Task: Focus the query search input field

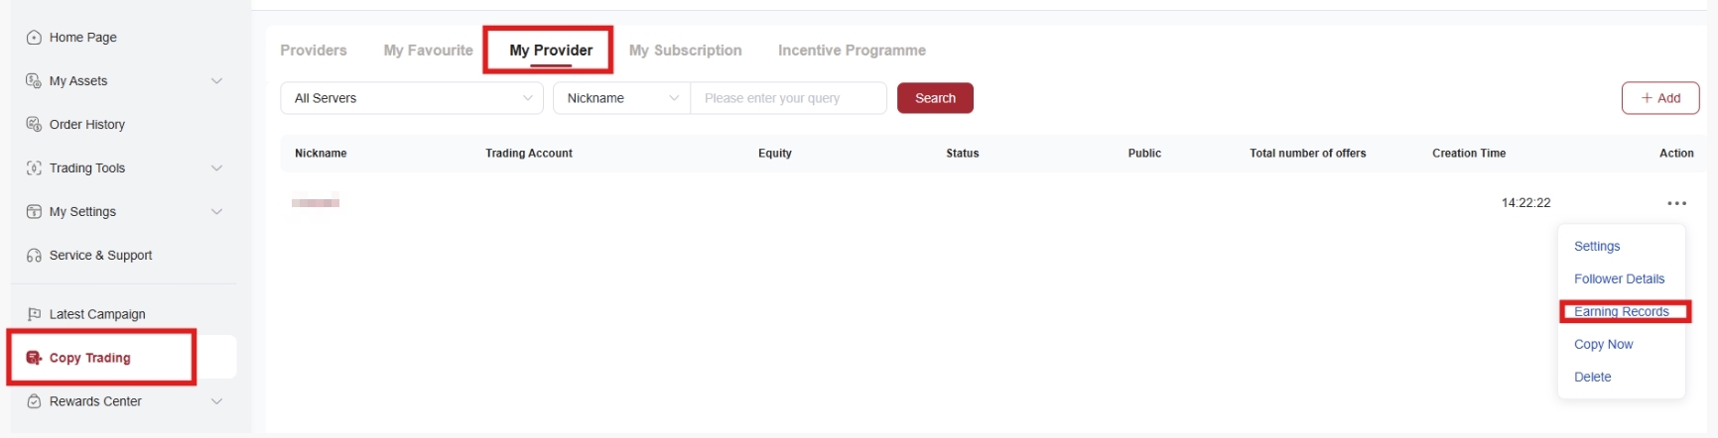Action: (x=788, y=98)
